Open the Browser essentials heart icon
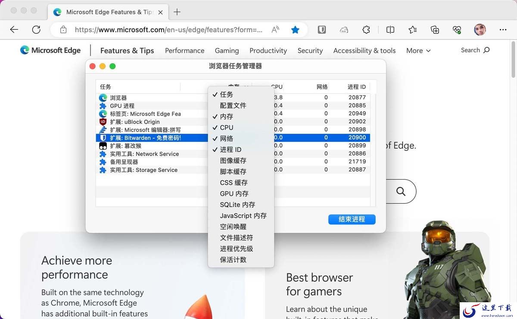 tap(457, 30)
